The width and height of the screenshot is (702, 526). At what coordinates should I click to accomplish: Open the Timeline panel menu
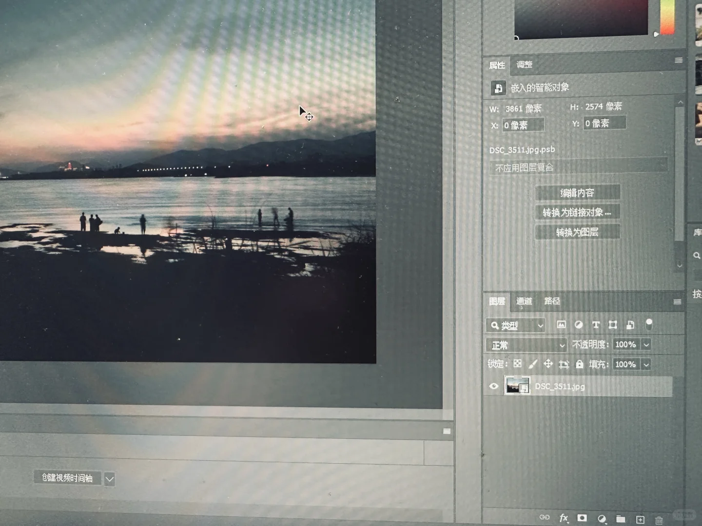(447, 431)
